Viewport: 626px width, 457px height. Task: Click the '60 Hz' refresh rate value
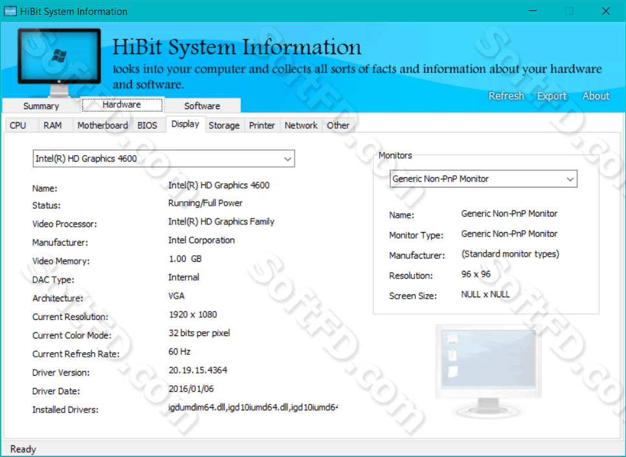(179, 352)
